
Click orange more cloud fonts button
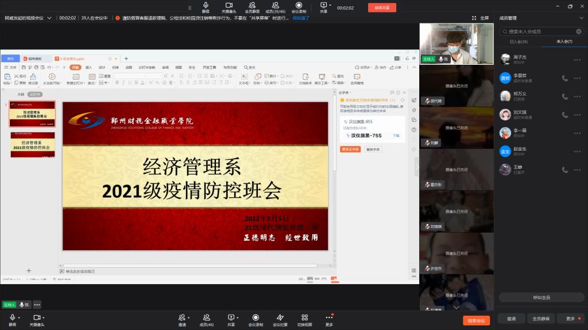(x=350, y=150)
